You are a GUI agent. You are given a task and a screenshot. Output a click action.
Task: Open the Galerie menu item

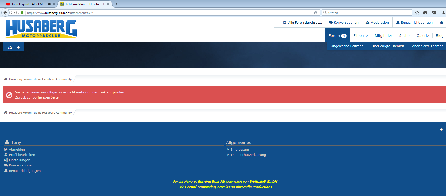(x=423, y=36)
